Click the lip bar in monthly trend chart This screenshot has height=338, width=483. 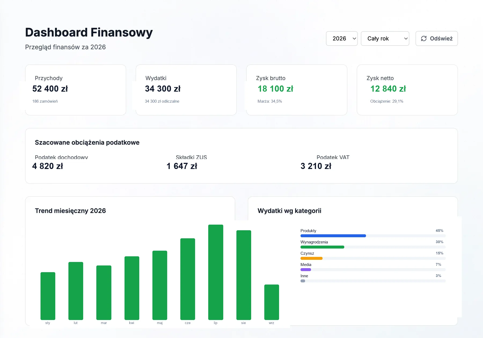[215, 272]
